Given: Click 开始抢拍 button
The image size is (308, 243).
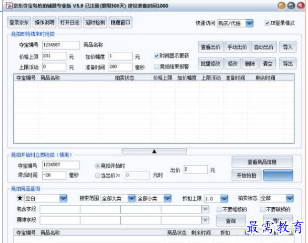Looking at the screenshot, I should (247, 175).
